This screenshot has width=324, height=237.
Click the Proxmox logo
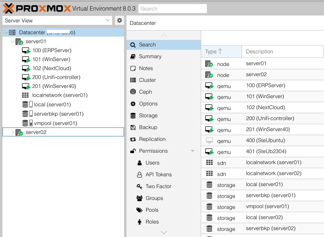(x=37, y=8)
